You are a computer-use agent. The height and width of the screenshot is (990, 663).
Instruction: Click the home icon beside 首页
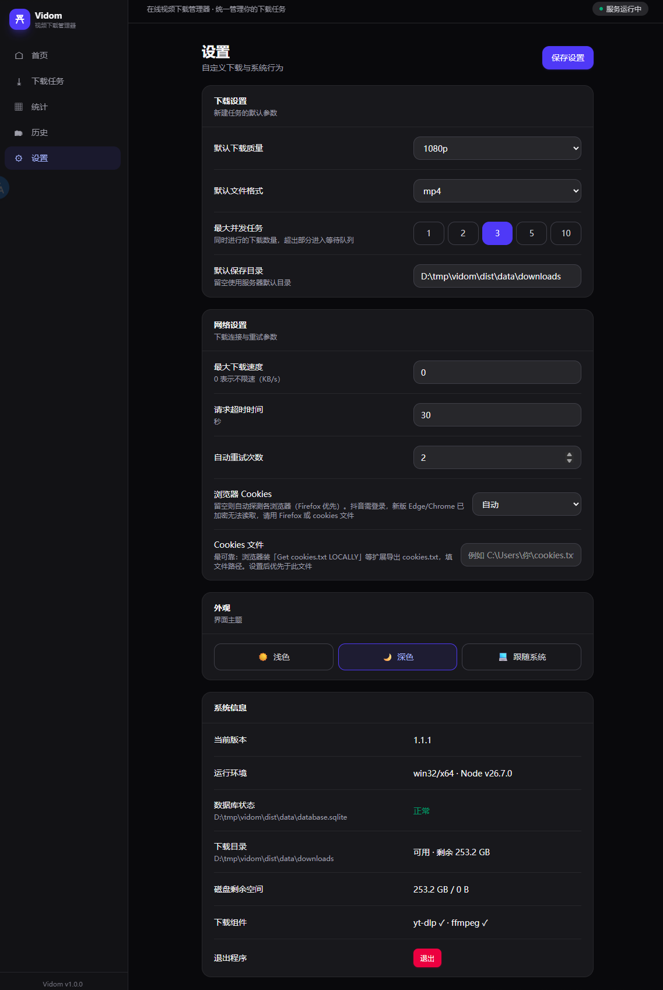[x=19, y=55]
